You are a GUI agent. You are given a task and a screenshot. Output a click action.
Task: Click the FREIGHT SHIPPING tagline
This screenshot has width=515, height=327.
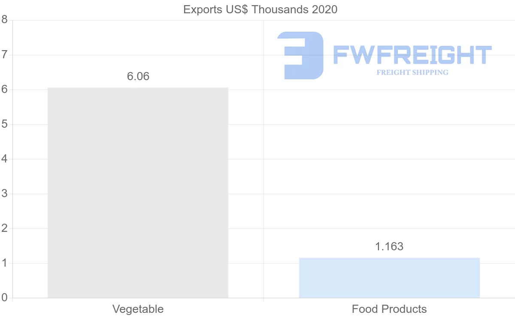coord(412,72)
